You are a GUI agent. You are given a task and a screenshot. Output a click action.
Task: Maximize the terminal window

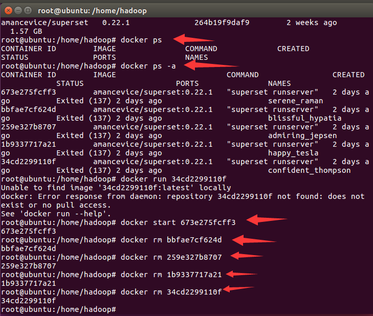[x=28, y=10]
